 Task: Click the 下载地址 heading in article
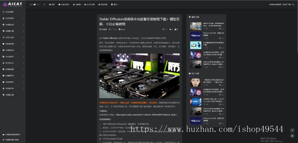[x=103, y=111]
